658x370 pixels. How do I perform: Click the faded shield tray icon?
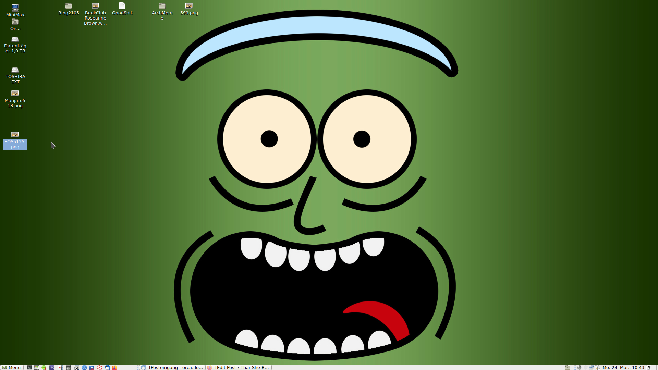point(585,367)
